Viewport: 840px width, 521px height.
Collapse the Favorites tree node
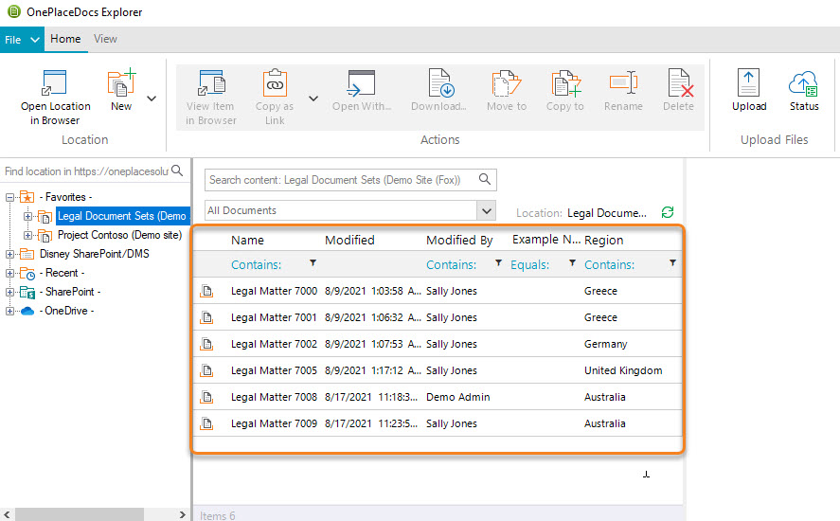tap(9, 197)
